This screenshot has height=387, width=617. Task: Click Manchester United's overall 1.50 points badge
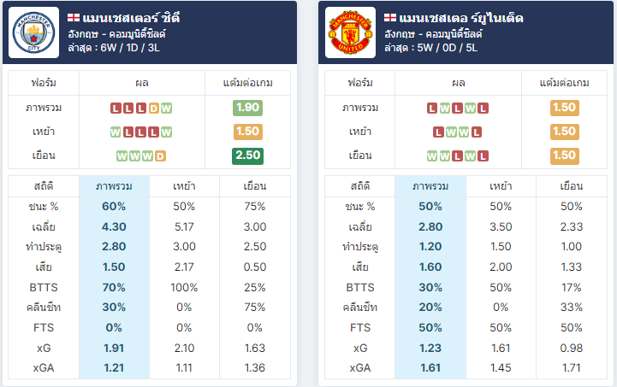tap(564, 108)
